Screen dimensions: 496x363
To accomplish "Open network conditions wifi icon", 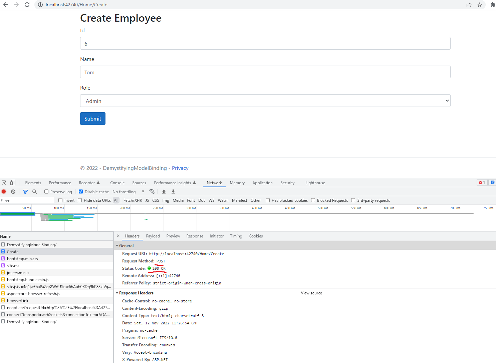I will point(152,191).
